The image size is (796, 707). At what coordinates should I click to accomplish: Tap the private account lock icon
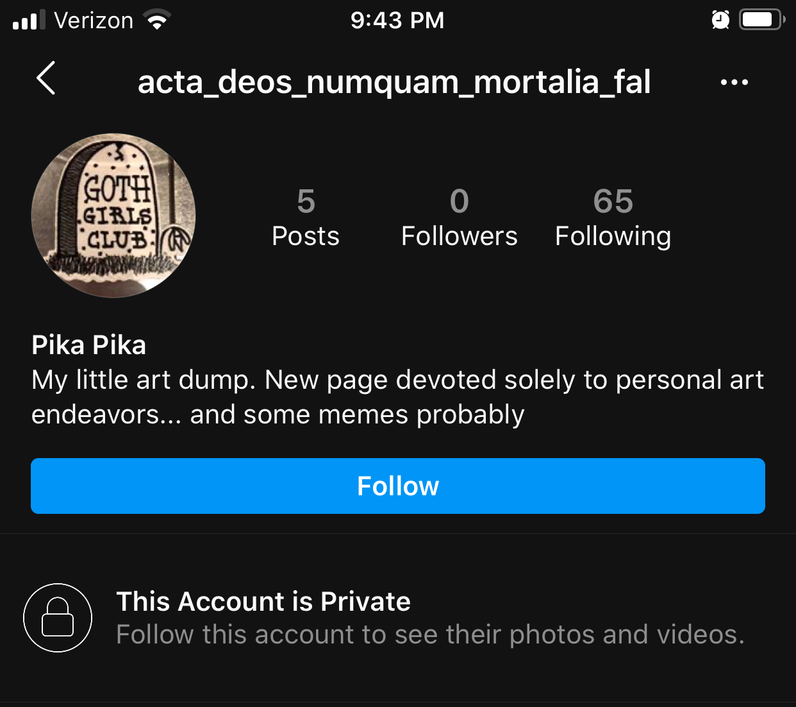click(58, 617)
